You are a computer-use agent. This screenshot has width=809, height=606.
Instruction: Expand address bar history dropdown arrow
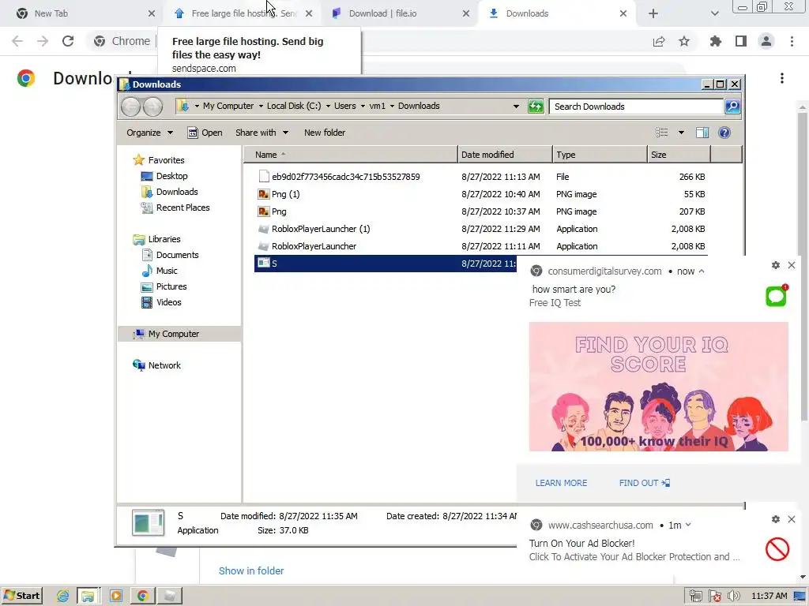[x=516, y=107]
